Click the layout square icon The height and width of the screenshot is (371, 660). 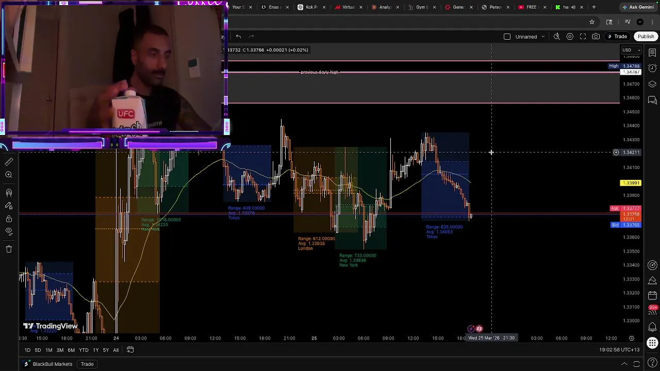click(507, 37)
